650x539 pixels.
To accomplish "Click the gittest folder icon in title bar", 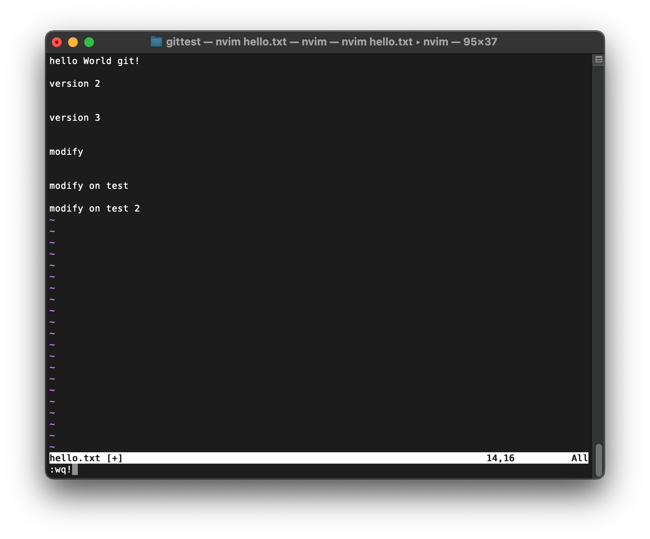I will [156, 42].
